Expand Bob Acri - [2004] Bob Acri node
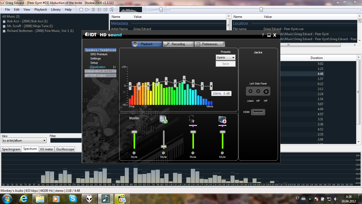362x204 pixels. click(4, 22)
